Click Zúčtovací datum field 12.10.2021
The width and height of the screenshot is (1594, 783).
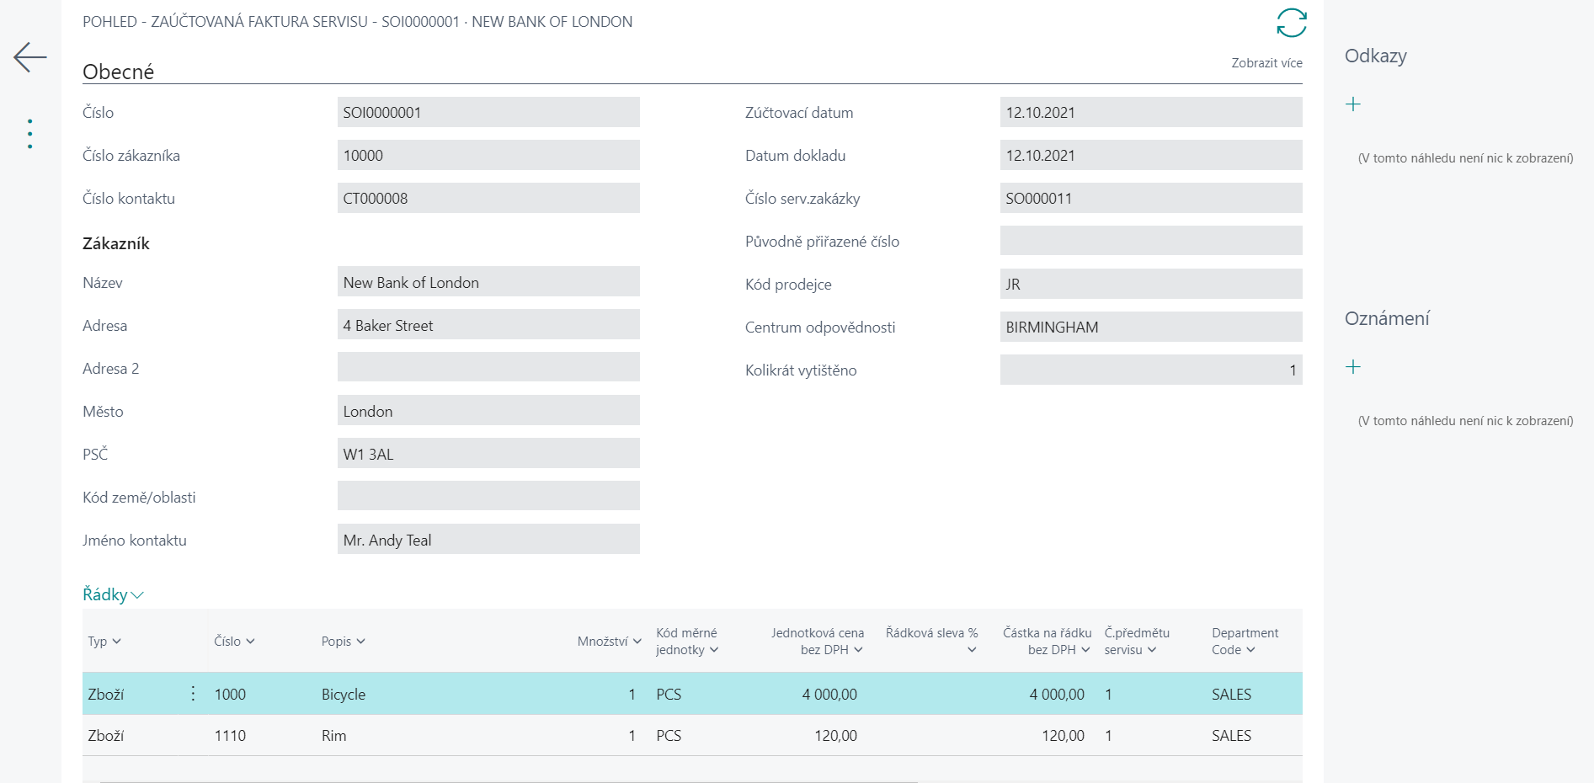tap(1151, 112)
